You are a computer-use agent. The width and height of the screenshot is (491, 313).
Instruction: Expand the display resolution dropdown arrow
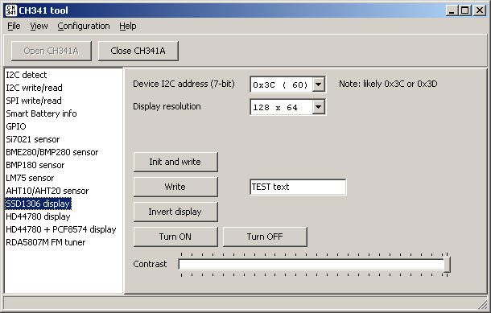pos(318,107)
